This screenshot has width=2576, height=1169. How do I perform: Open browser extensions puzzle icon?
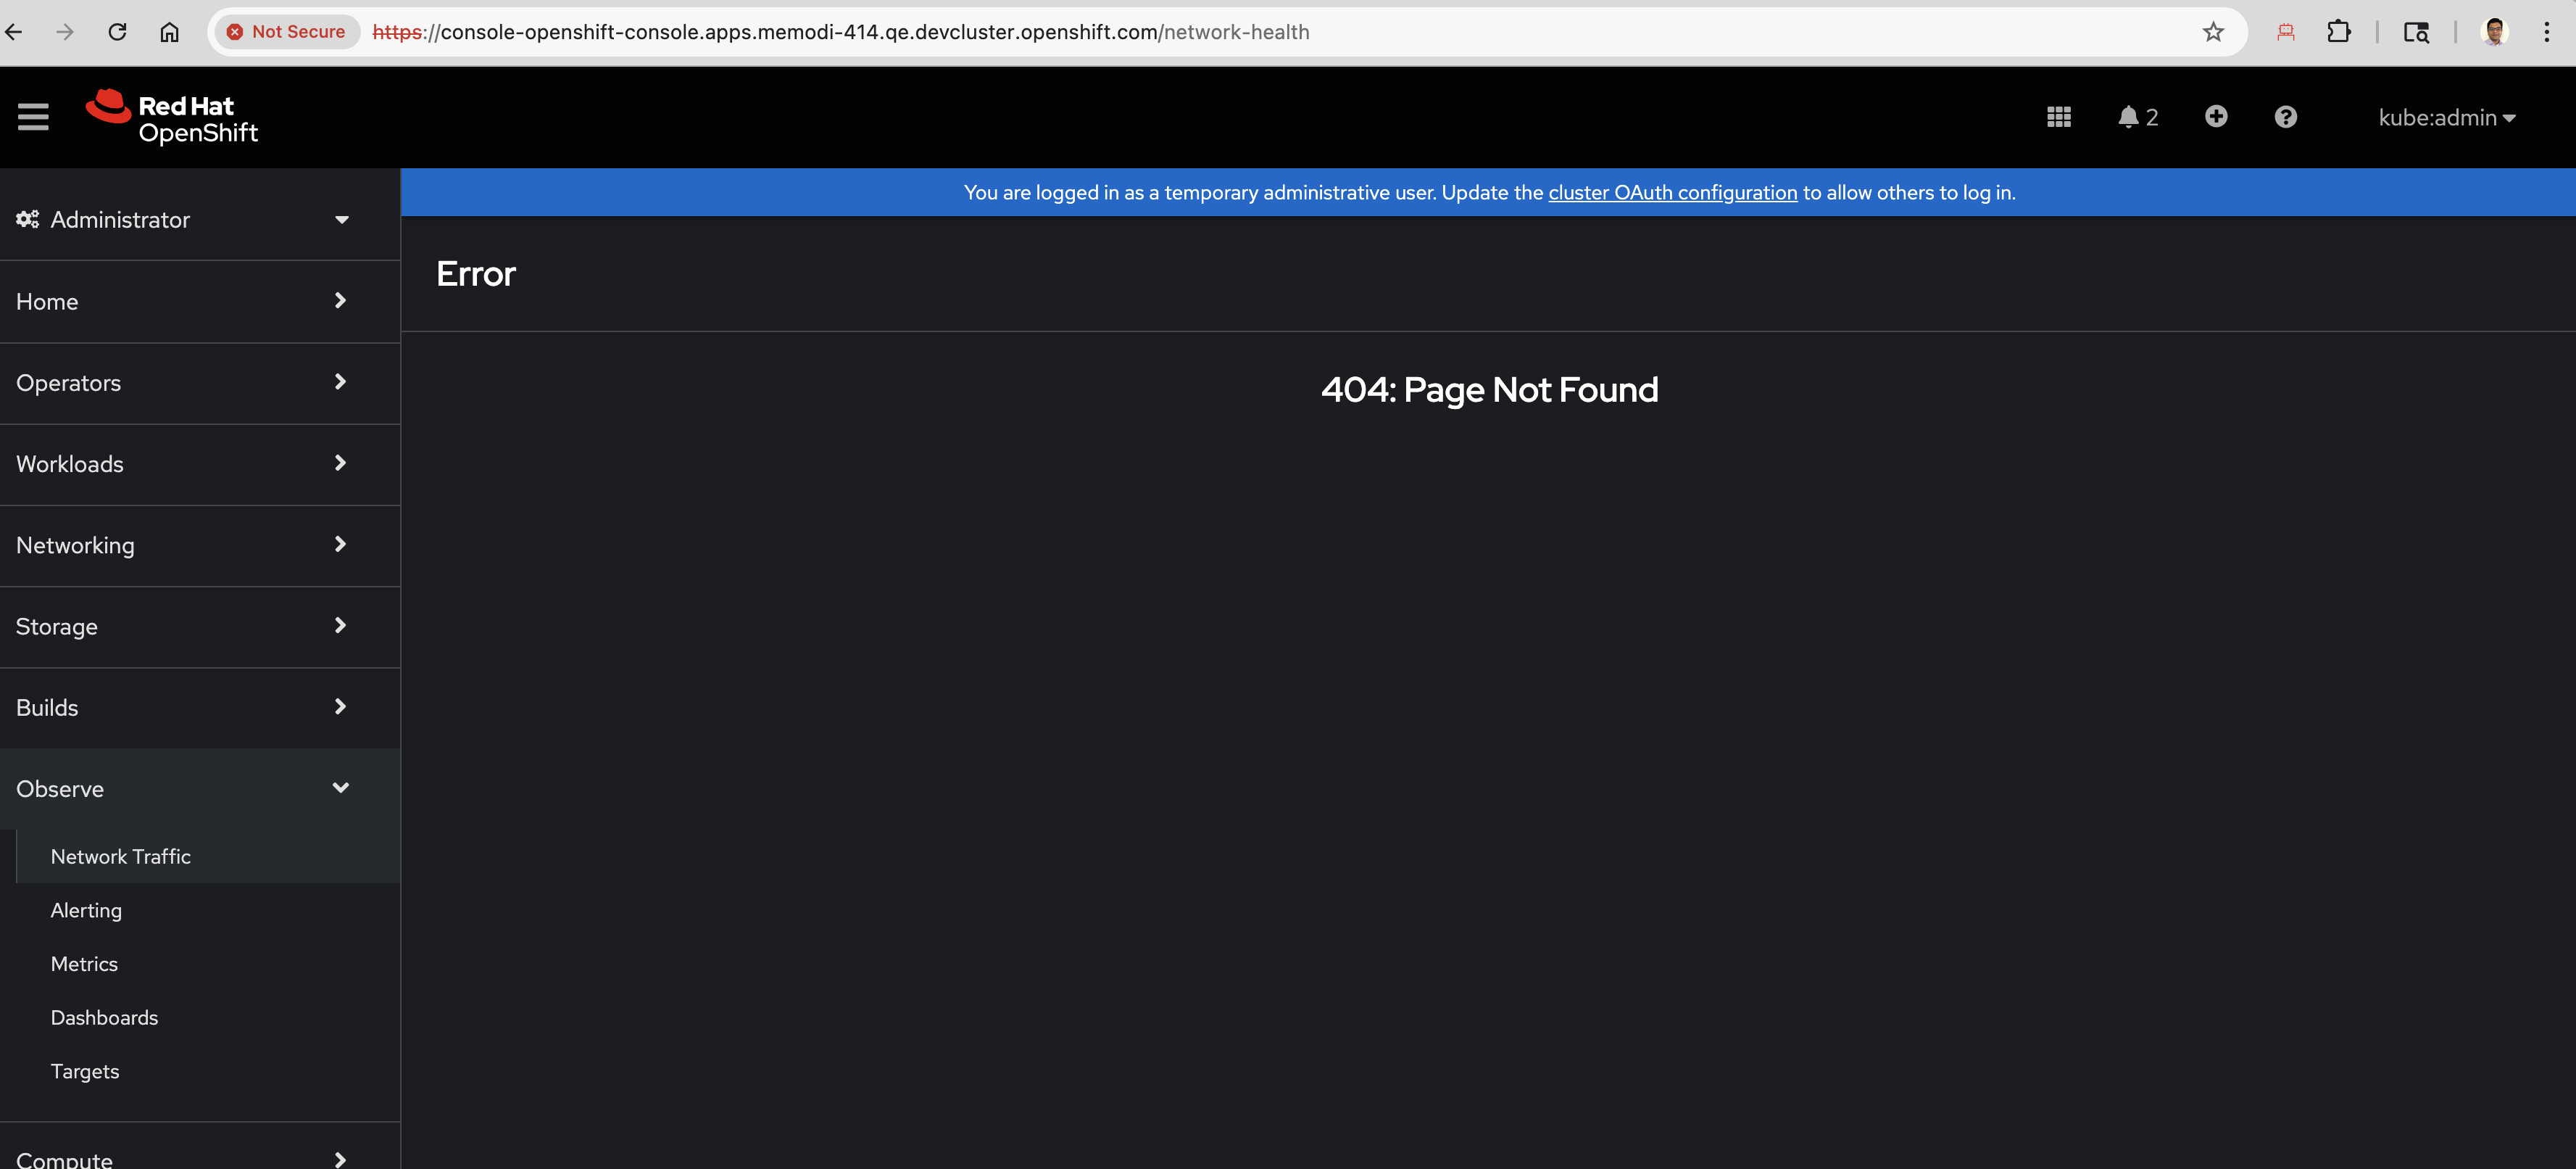click(2338, 32)
